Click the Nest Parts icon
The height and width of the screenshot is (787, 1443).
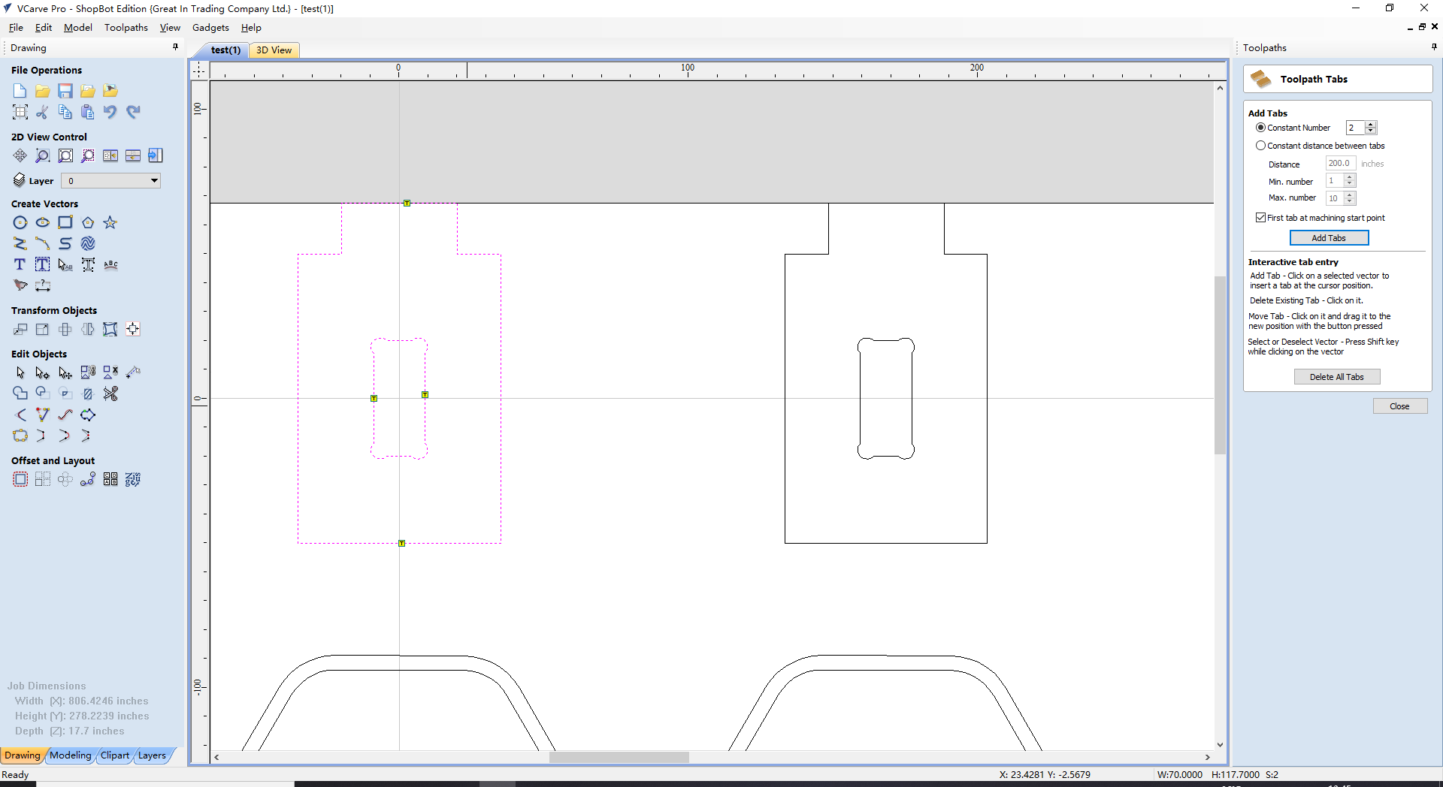tap(133, 479)
